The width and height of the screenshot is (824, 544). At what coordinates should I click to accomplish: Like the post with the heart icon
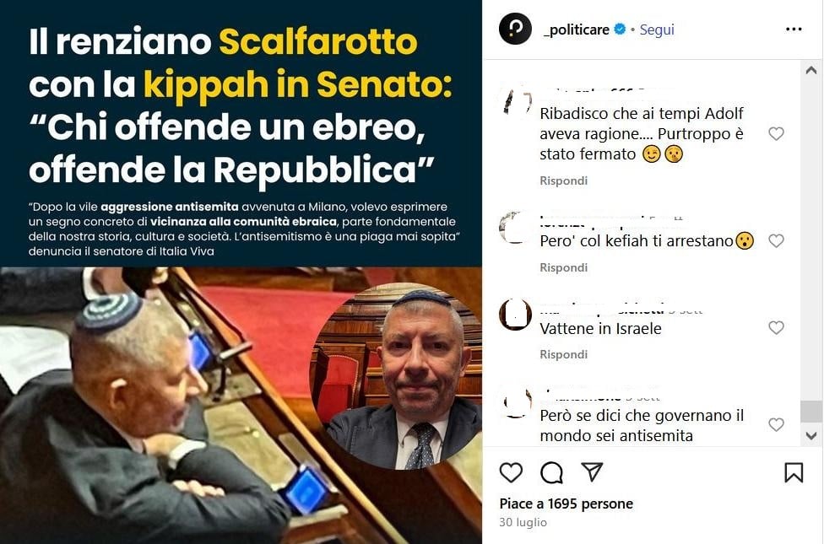coord(511,472)
